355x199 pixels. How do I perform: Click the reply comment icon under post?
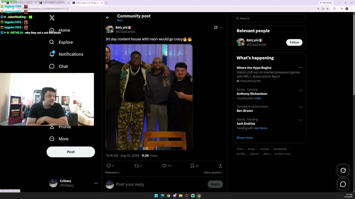(109, 166)
